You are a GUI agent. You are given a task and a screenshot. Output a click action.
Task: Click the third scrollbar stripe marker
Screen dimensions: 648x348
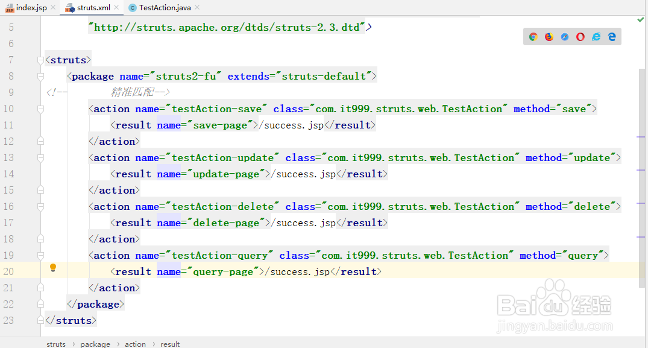[x=641, y=203]
